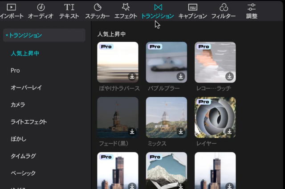Preview the レイヤー spiral transition thumbnail
The image size is (285, 189).
[x=215, y=118]
